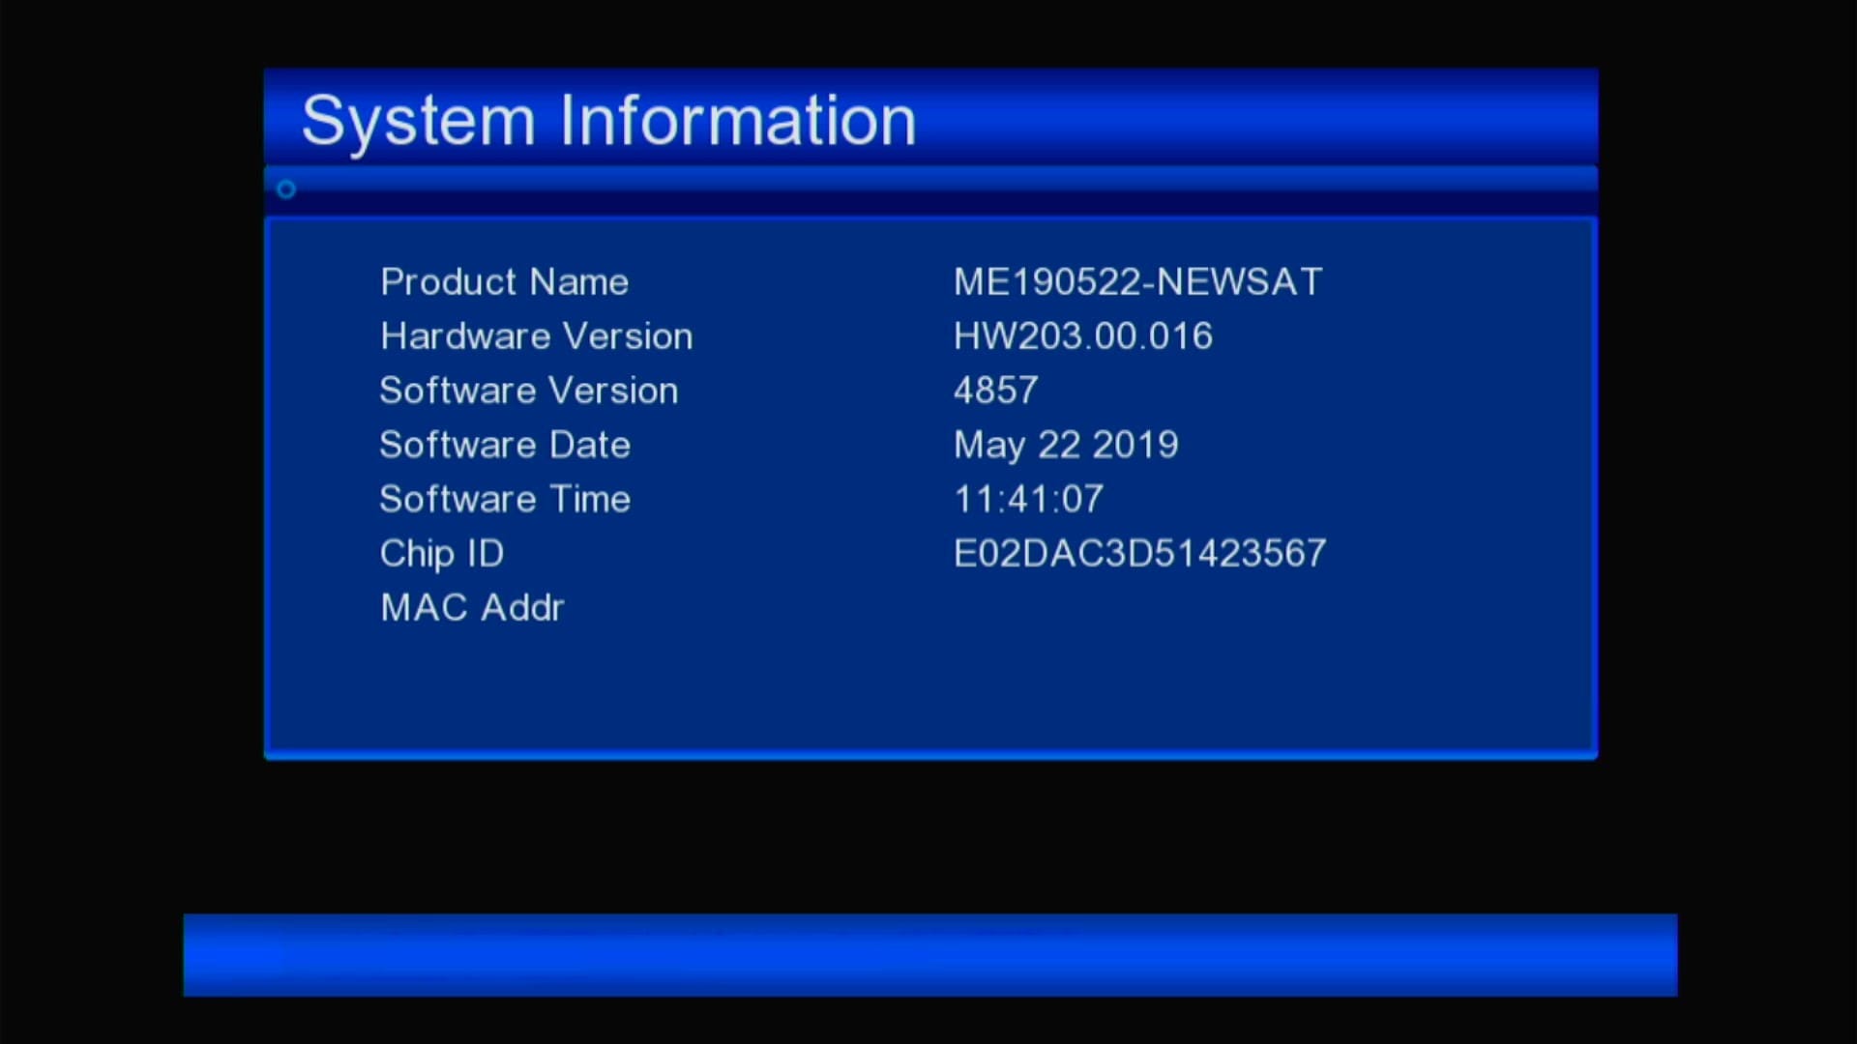Click the Software Date label
Image resolution: width=1857 pixels, height=1044 pixels.
505,444
